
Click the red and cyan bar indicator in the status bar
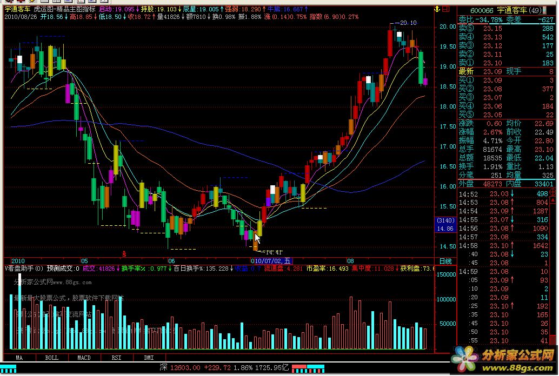308,368
